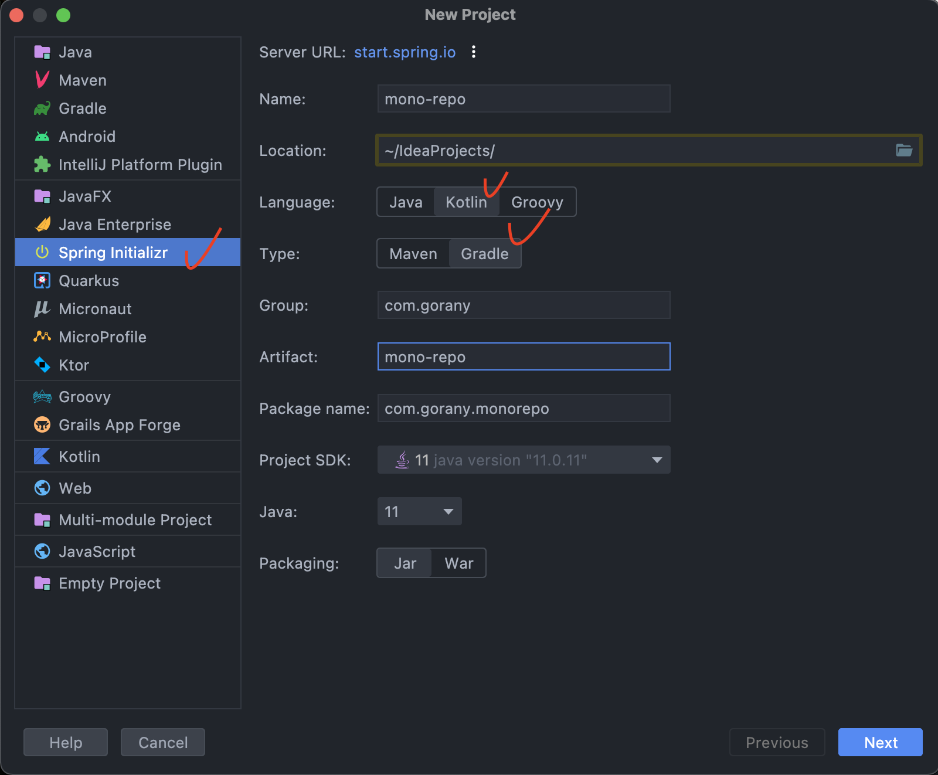Click the Name input field
The height and width of the screenshot is (775, 938).
(x=524, y=99)
